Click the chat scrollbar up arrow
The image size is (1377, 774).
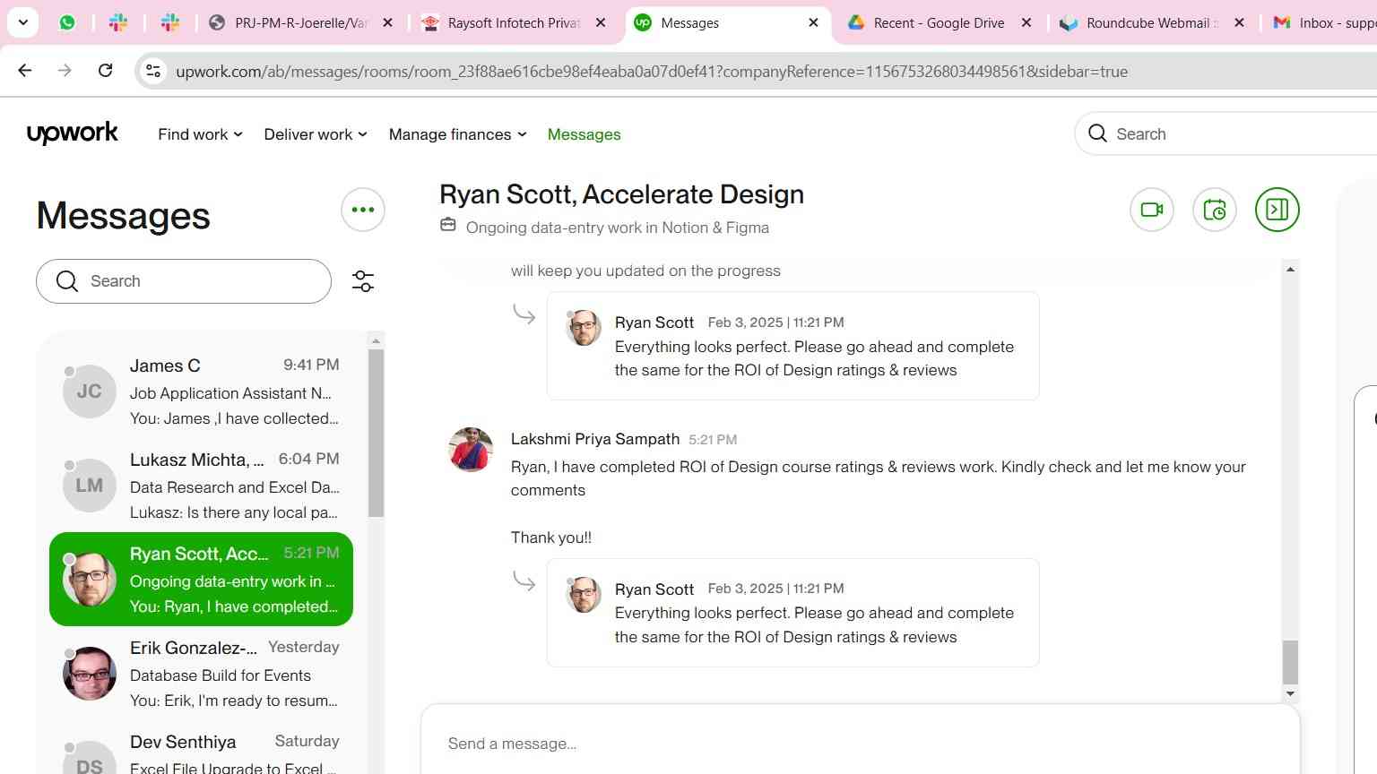(x=1290, y=269)
